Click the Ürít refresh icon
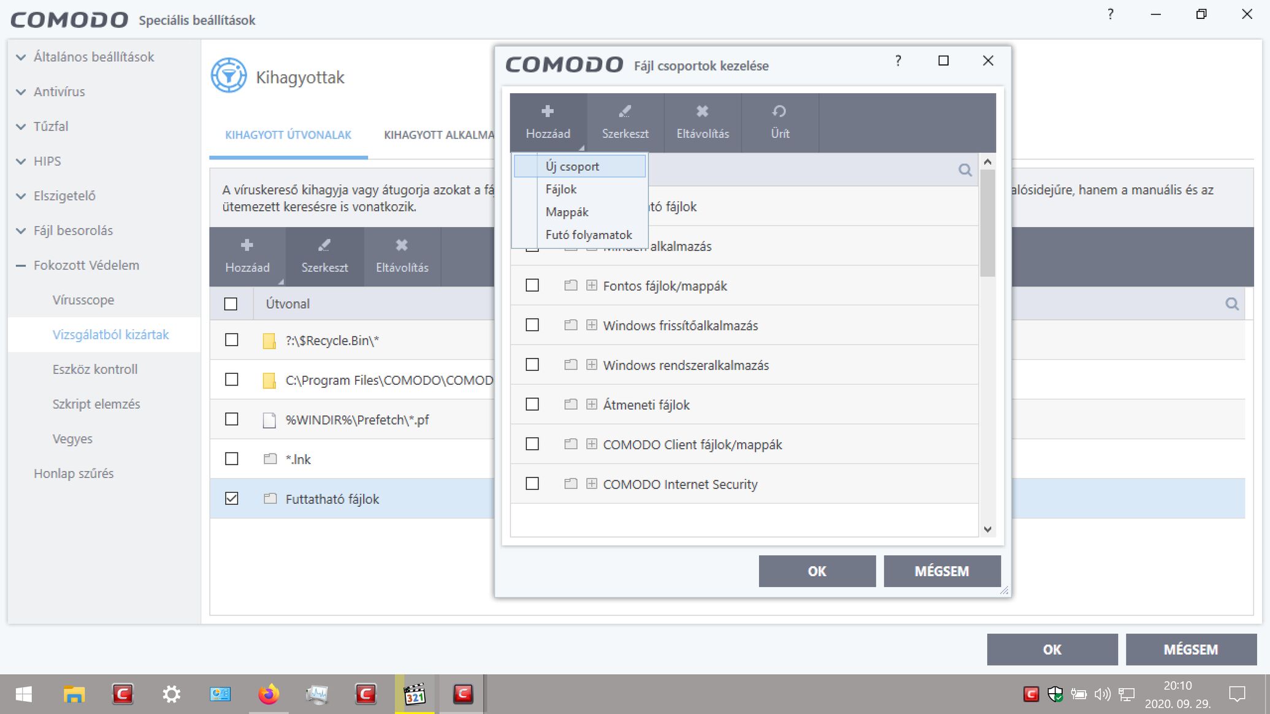Viewport: 1270px width, 714px height. coord(779,112)
